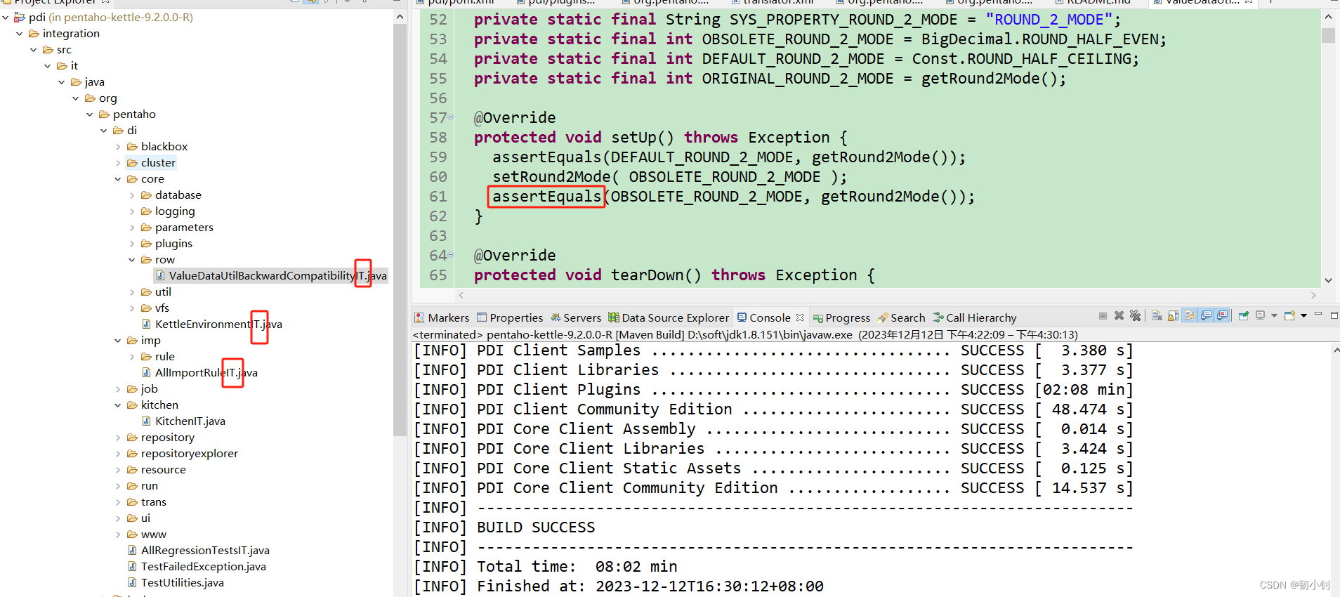Select the vfs folder
1340x597 pixels.
162,308
